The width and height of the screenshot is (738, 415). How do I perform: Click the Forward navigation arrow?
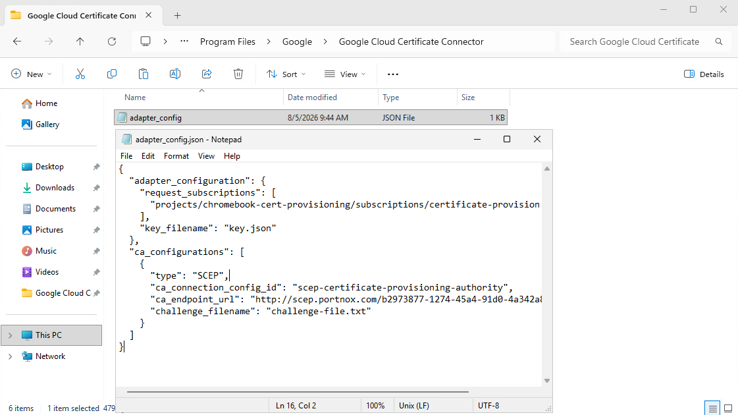[x=49, y=41]
